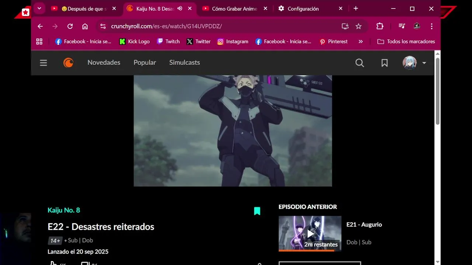
Task: Open the Simulcasts page
Action: click(184, 63)
